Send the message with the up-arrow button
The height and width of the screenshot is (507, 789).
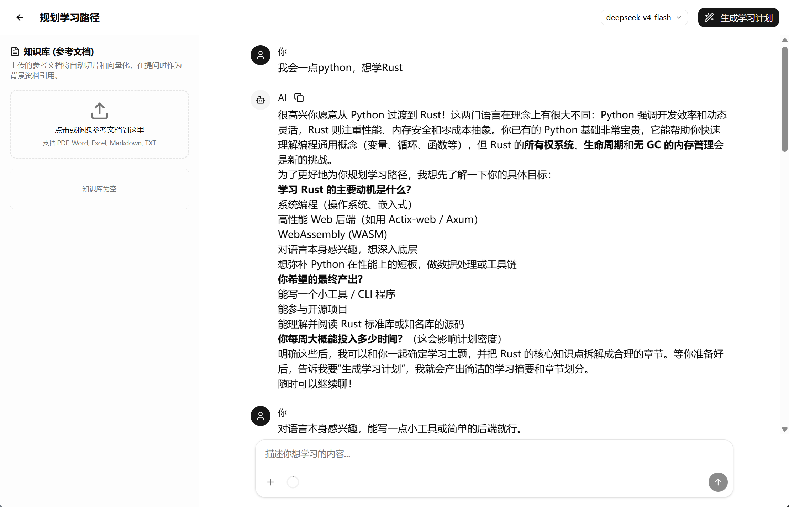point(718,482)
